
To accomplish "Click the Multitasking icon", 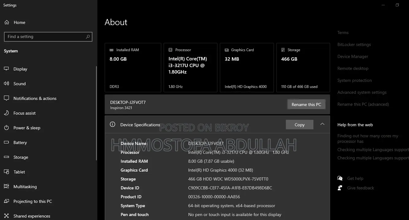I will (x=6, y=187).
